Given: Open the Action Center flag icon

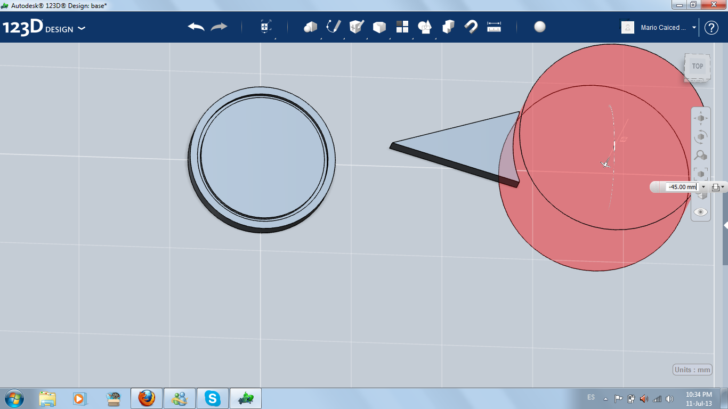Looking at the screenshot, I should coord(618,398).
